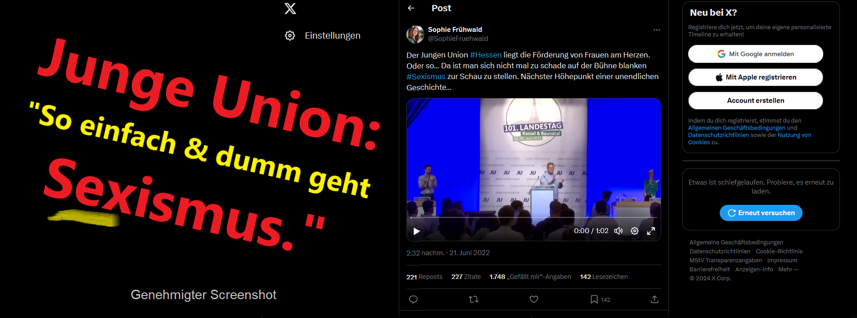Image resolution: width=857 pixels, height=318 pixels.
Task: Expand the video to fullscreen
Action: pos(651,231)
